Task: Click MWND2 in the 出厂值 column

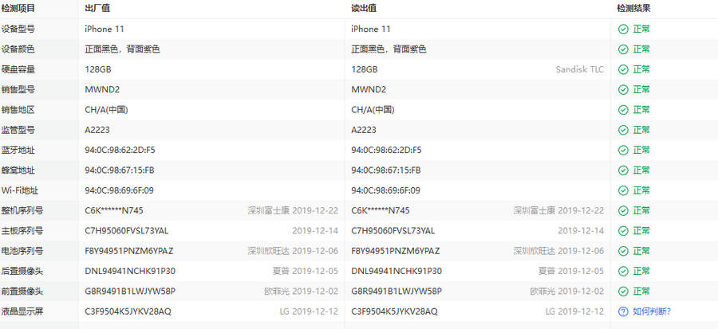Action: pyautogui.click(x=102, y=89)
